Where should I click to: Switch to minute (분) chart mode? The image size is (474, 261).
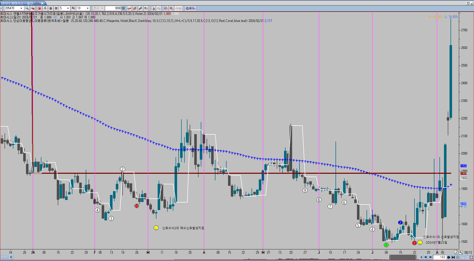(56, 8)
